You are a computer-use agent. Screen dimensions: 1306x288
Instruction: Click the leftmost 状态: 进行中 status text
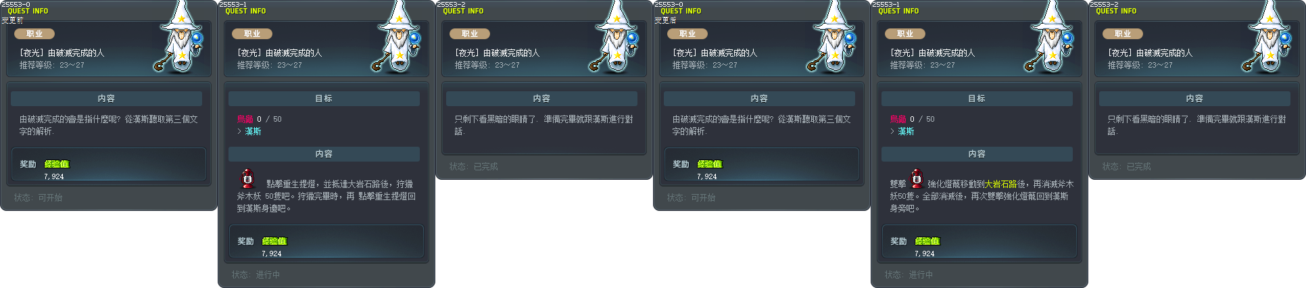(256, 275)
